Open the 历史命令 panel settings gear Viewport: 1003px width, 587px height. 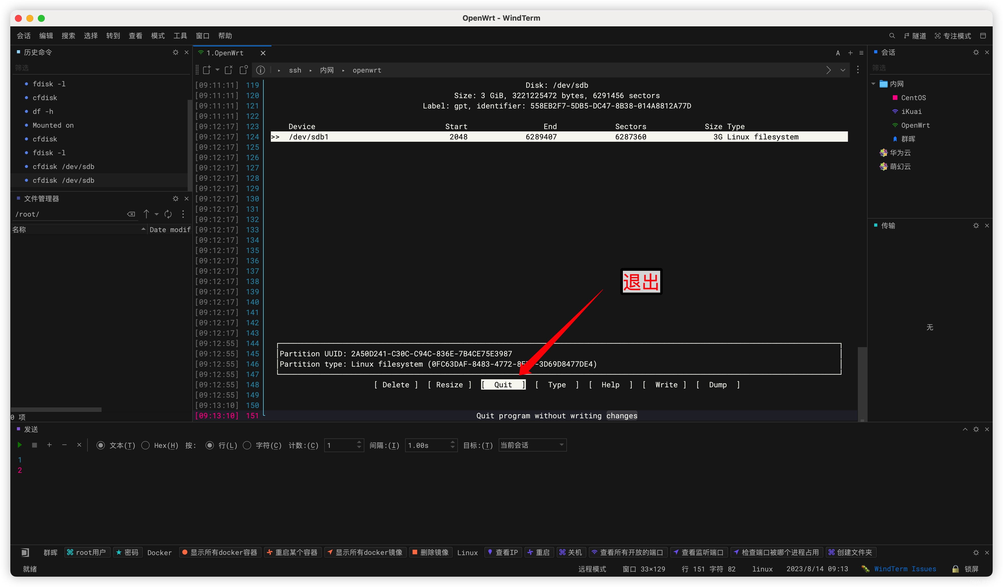(x=176, y=52)
